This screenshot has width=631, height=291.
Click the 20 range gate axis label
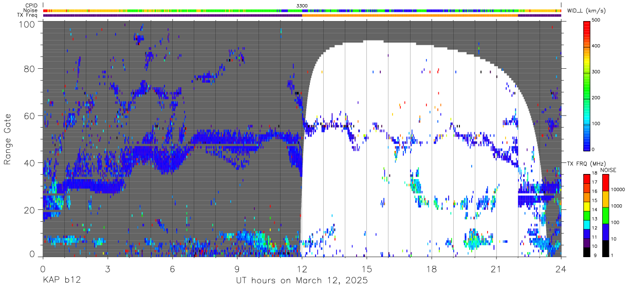29,210
